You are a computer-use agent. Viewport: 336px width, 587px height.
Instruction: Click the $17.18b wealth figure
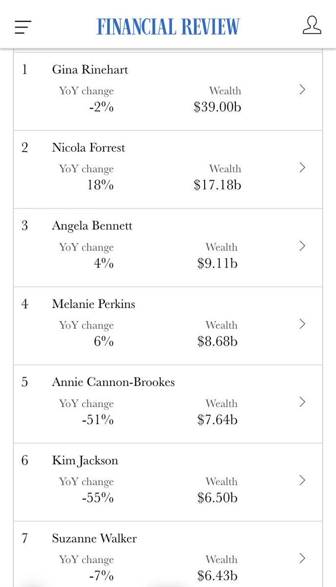point(217,185)
